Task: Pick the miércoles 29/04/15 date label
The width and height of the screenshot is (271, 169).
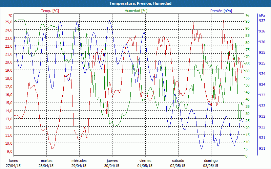Action: [79, 163]
